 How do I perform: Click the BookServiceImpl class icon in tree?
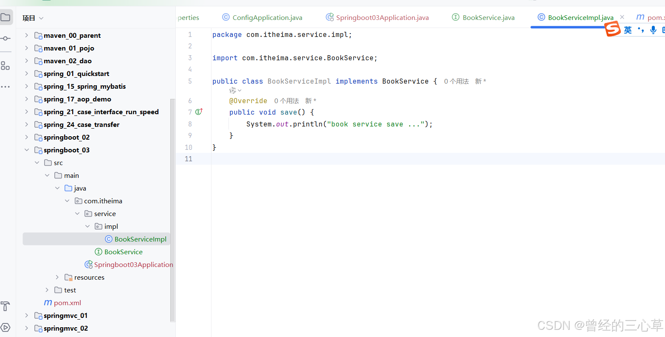tap(109, 239)
